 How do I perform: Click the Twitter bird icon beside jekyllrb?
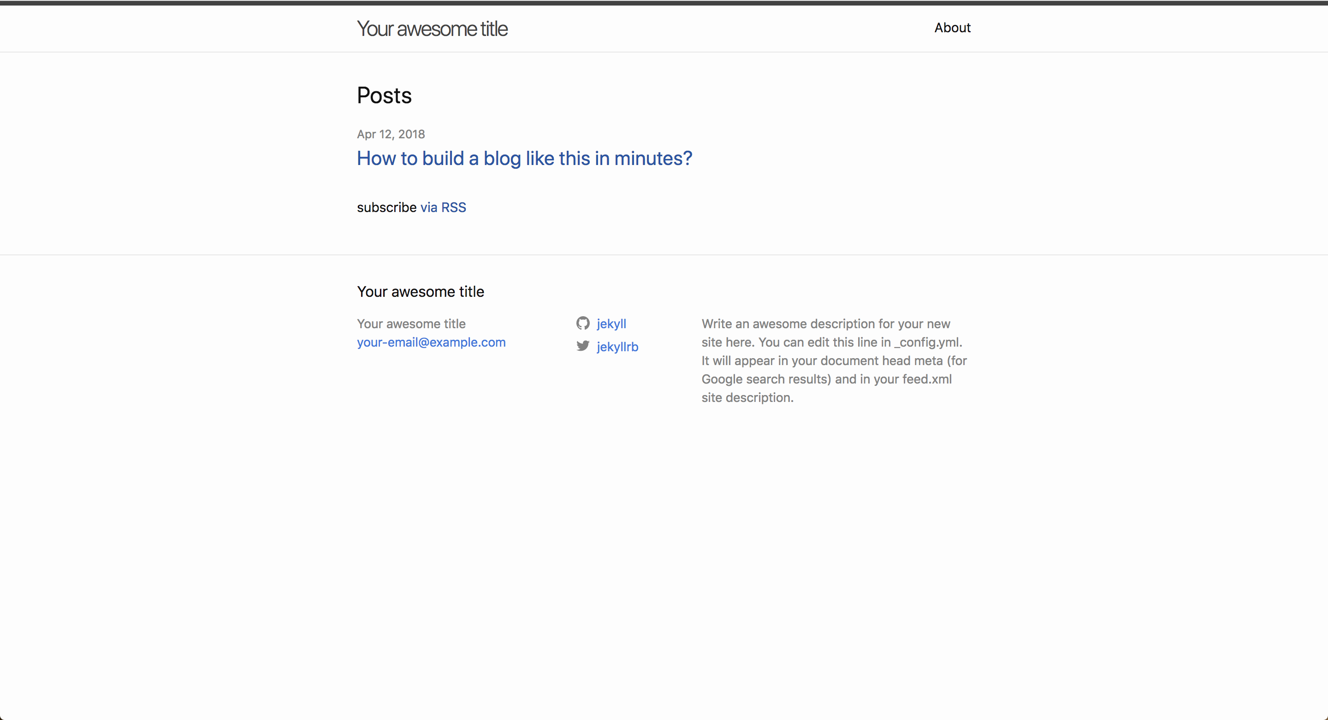point(582,346)
